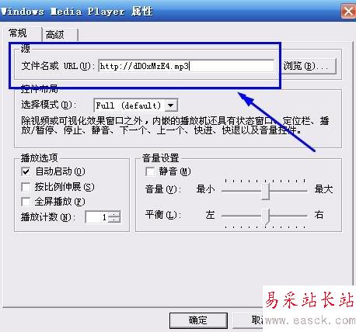Open the 选择模式 dropdown arrow
This screenshot has height=332, width=356.
click(171, 105)
